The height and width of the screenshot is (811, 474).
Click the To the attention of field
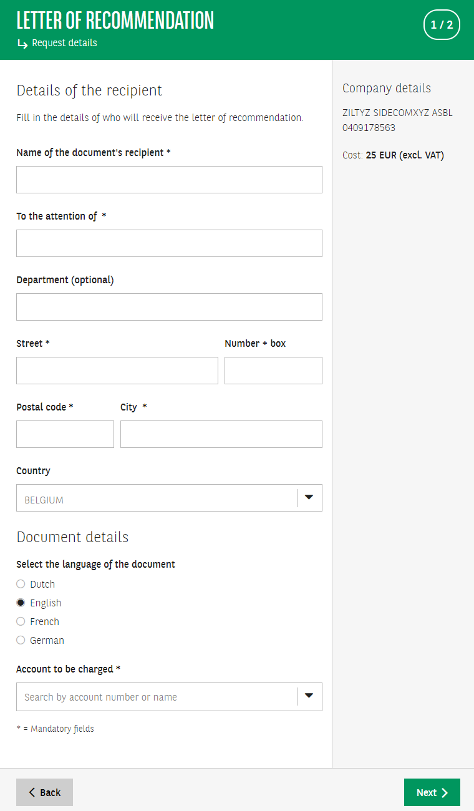point(169,243)
